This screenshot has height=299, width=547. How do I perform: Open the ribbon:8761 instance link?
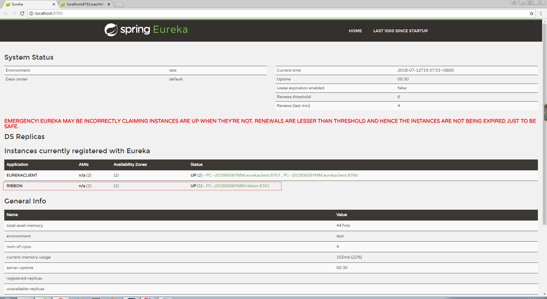point(238,186)
